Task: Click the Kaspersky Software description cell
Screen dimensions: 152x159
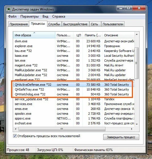Action: (119, 51)
